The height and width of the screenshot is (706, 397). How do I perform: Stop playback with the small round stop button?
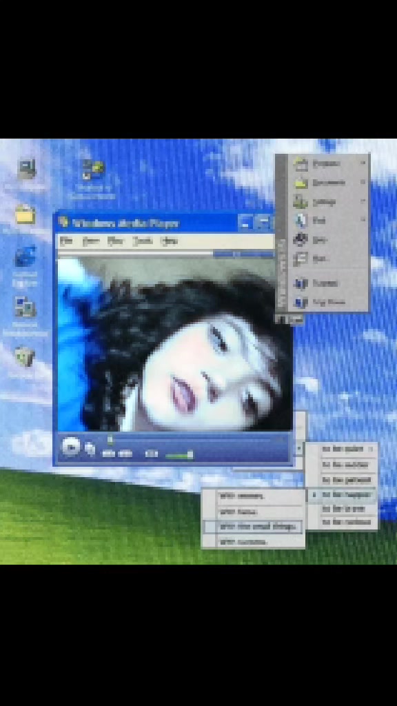[90, 448]
